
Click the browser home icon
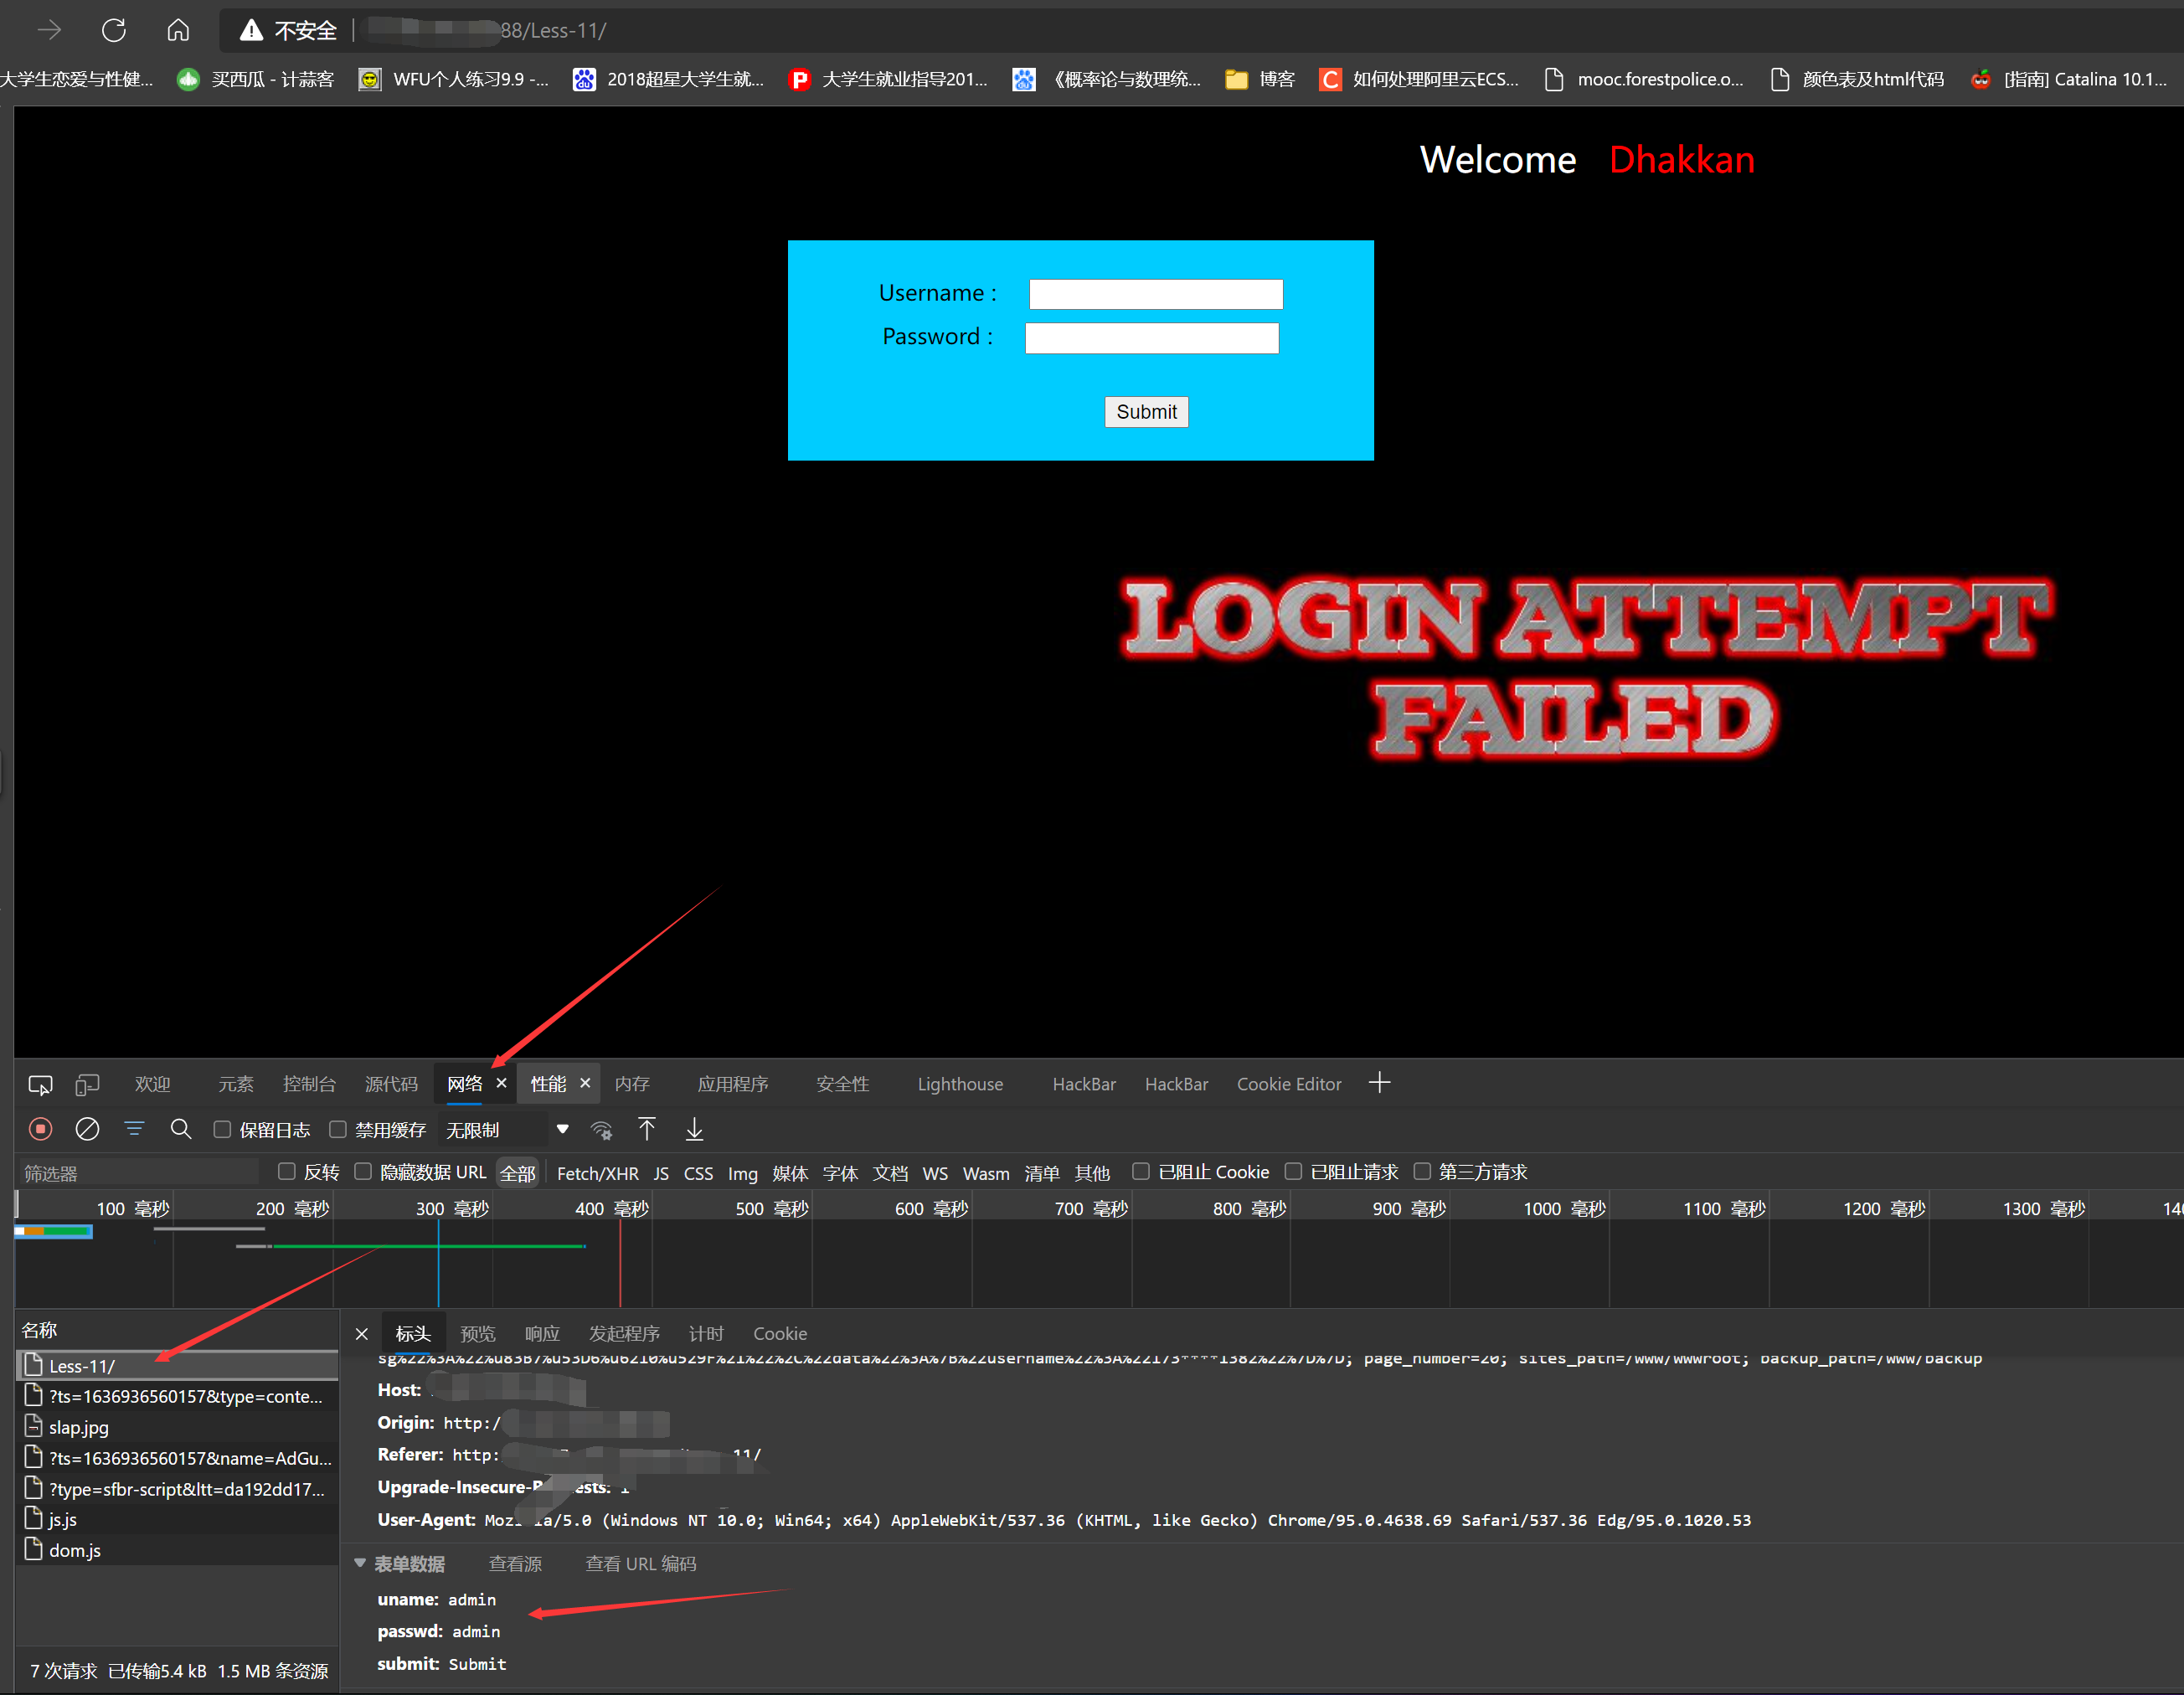[178, 30]
